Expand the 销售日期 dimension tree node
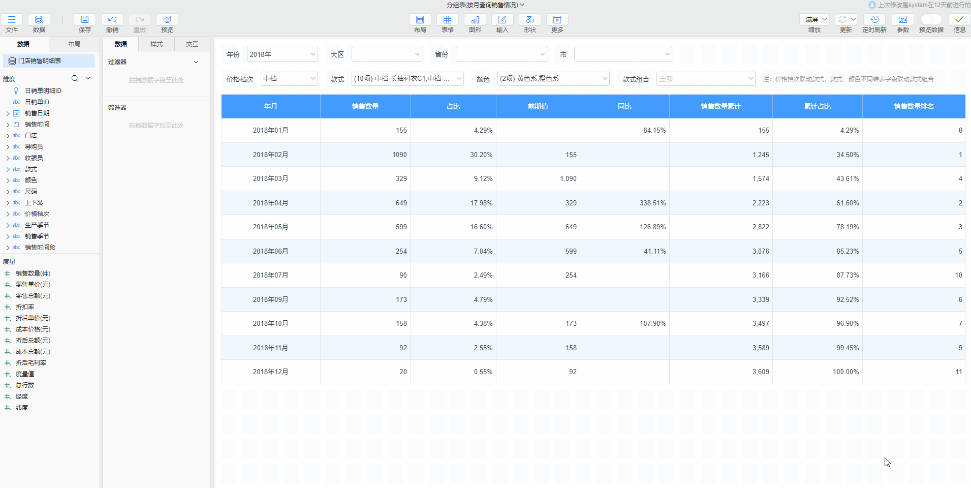Screen dimensions: 971x488 pyautogui.click(x=8, y=113)
